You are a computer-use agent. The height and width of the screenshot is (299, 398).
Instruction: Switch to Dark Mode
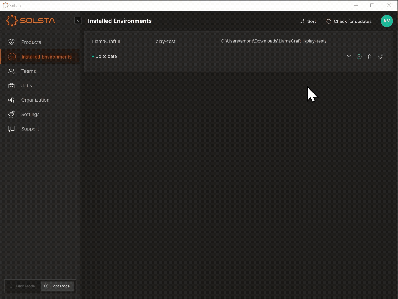click(x=23, y=286)
